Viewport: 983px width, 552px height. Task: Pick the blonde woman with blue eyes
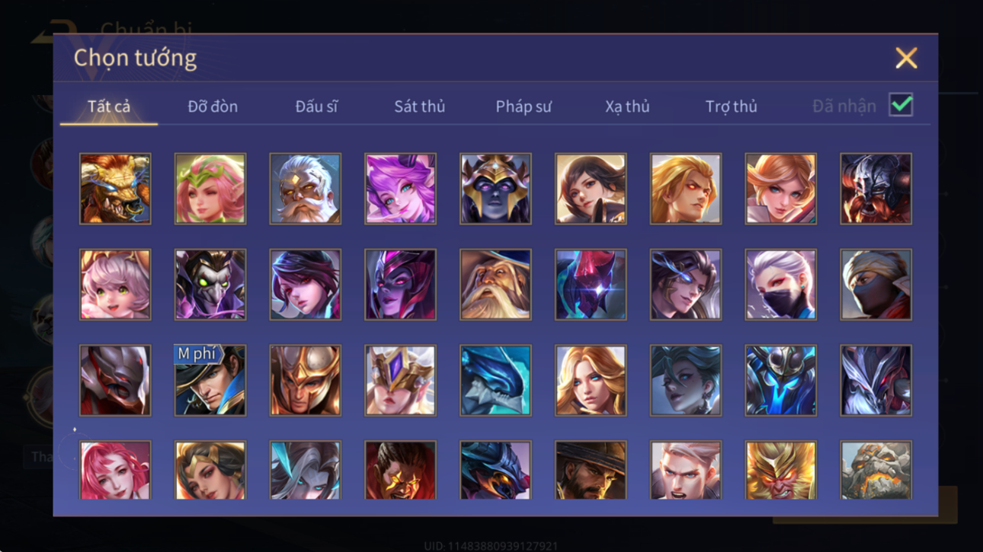click(591, 381)
